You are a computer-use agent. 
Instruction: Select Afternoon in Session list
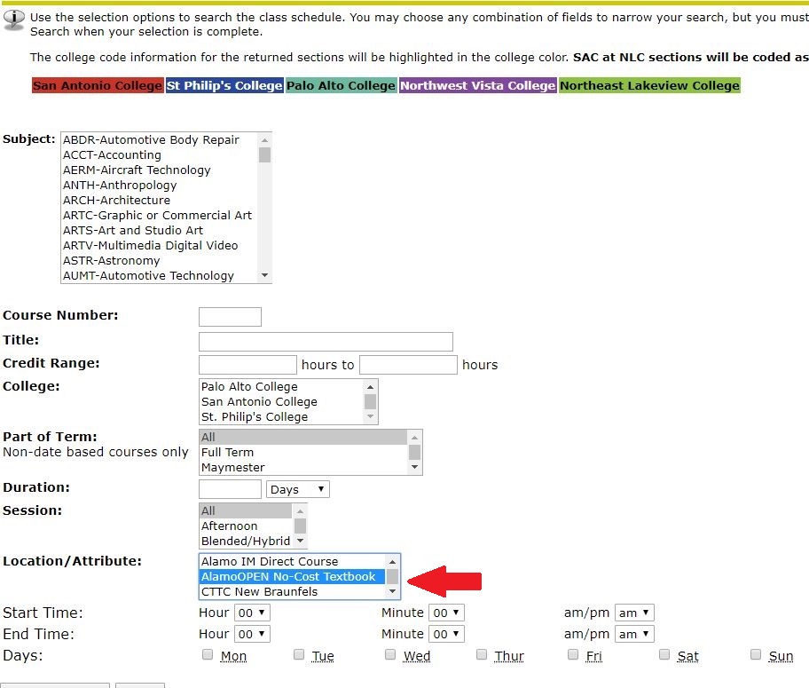229,526
